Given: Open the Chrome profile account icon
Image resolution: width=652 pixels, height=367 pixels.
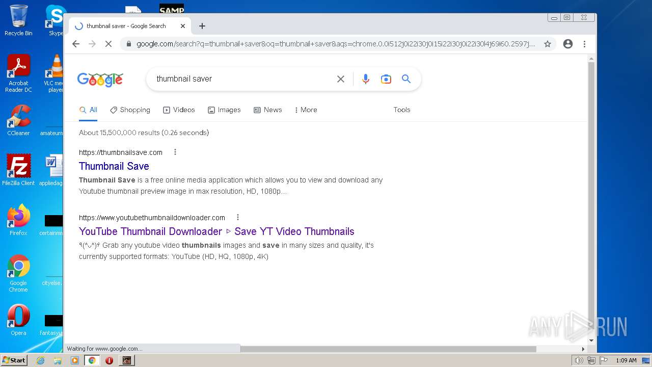Looking at the screenshot, I should coord(568,44).
